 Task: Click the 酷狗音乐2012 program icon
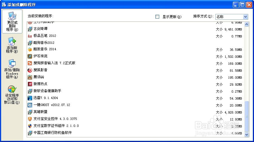click(30, 43)
